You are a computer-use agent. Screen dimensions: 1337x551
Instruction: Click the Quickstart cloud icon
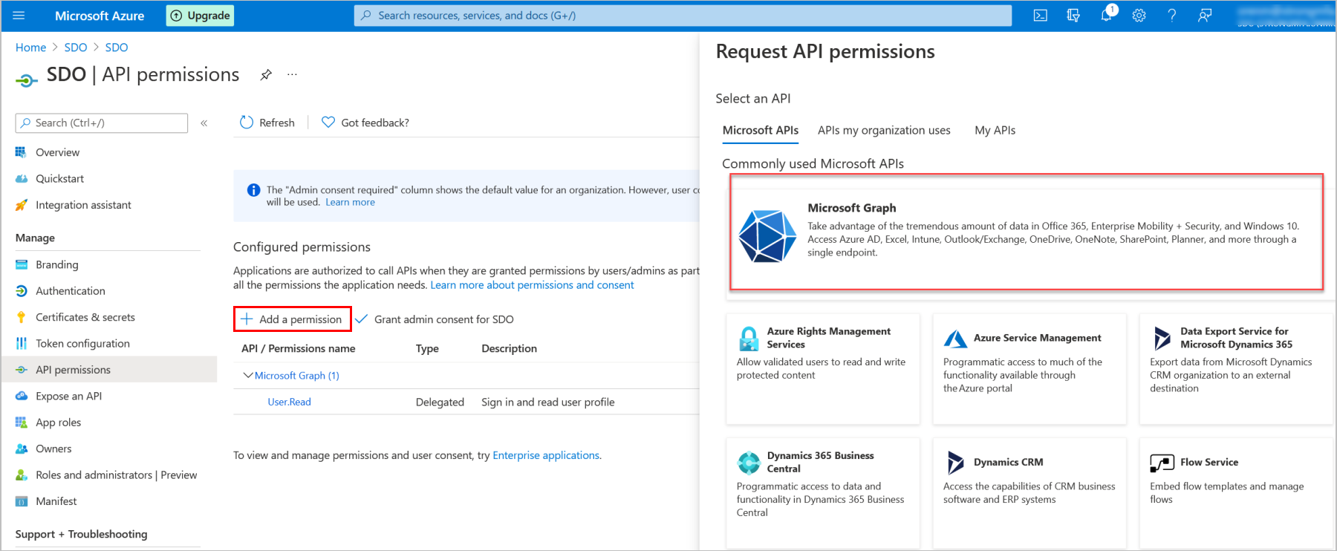point(21,179)
